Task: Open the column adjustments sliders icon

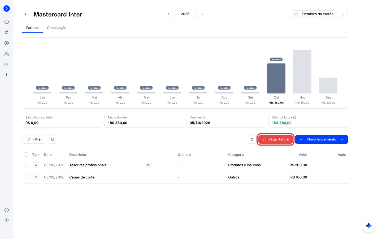Action: (252, 139)
